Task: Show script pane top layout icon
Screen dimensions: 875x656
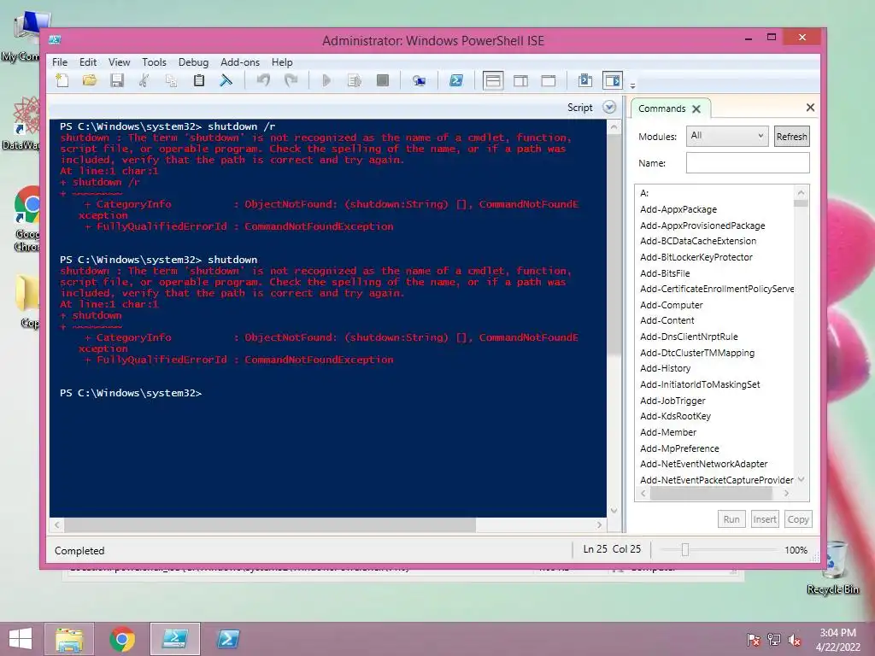Action: (493, 81)
